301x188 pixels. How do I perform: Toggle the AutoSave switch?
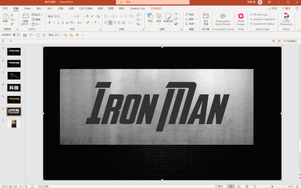(16, 35)
